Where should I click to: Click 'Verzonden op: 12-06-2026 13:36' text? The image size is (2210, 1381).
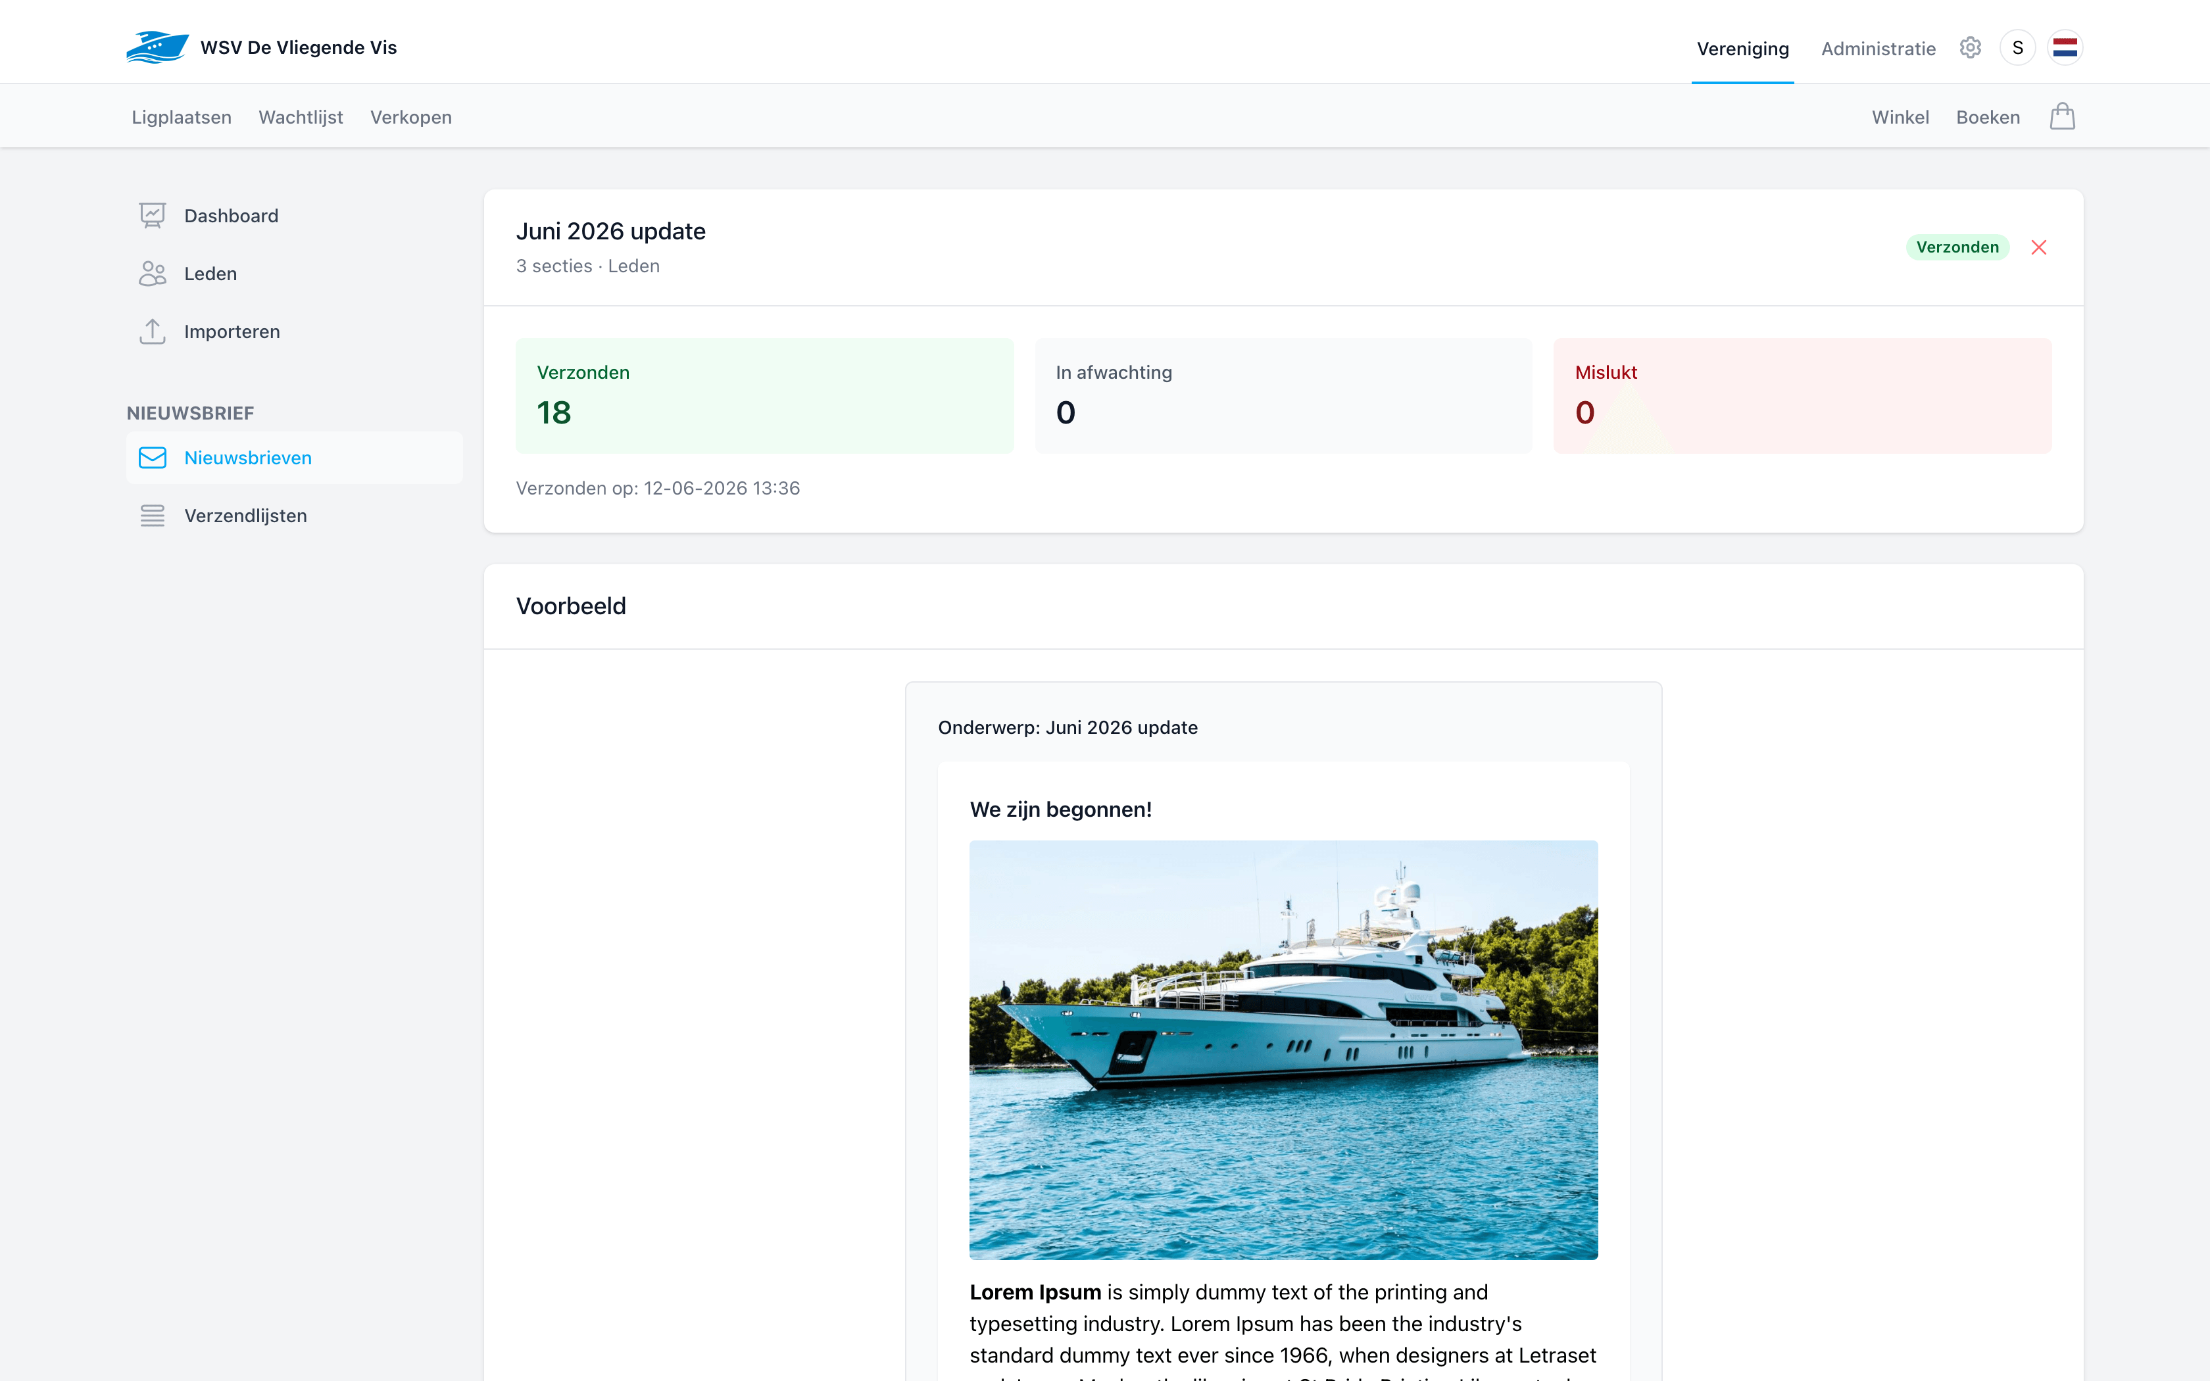click(x=658, y=489)
